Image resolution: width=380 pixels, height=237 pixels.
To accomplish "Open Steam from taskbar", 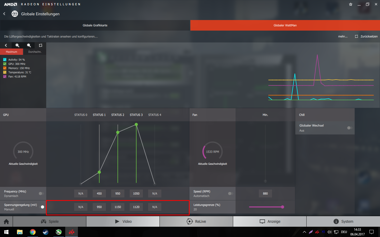I will coord(46,232).
